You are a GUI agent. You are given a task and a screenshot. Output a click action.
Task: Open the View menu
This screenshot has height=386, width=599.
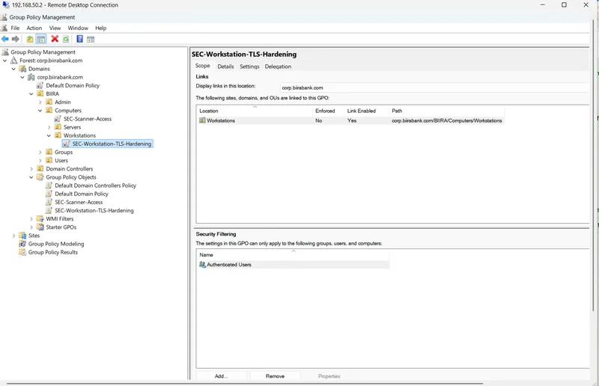(x=55, y=28)
